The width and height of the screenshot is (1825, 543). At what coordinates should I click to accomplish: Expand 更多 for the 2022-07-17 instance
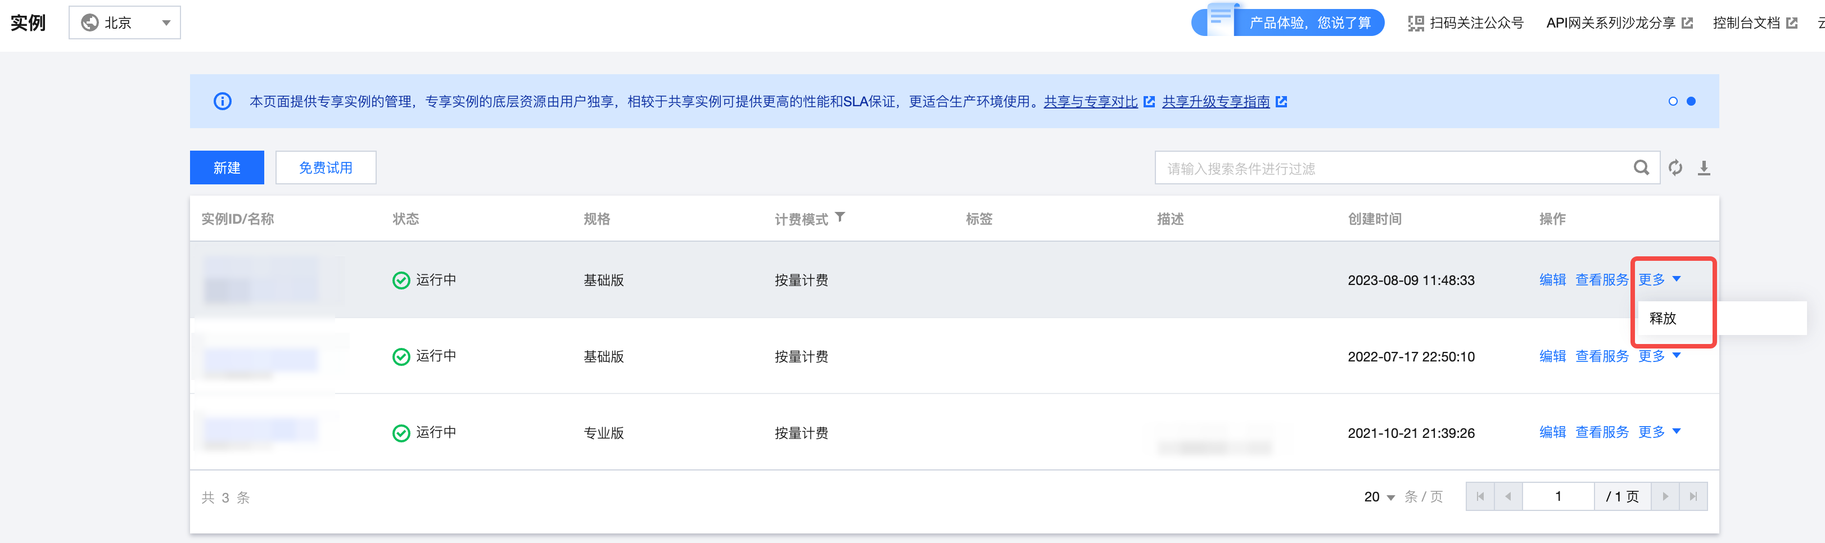[1659, 356]
